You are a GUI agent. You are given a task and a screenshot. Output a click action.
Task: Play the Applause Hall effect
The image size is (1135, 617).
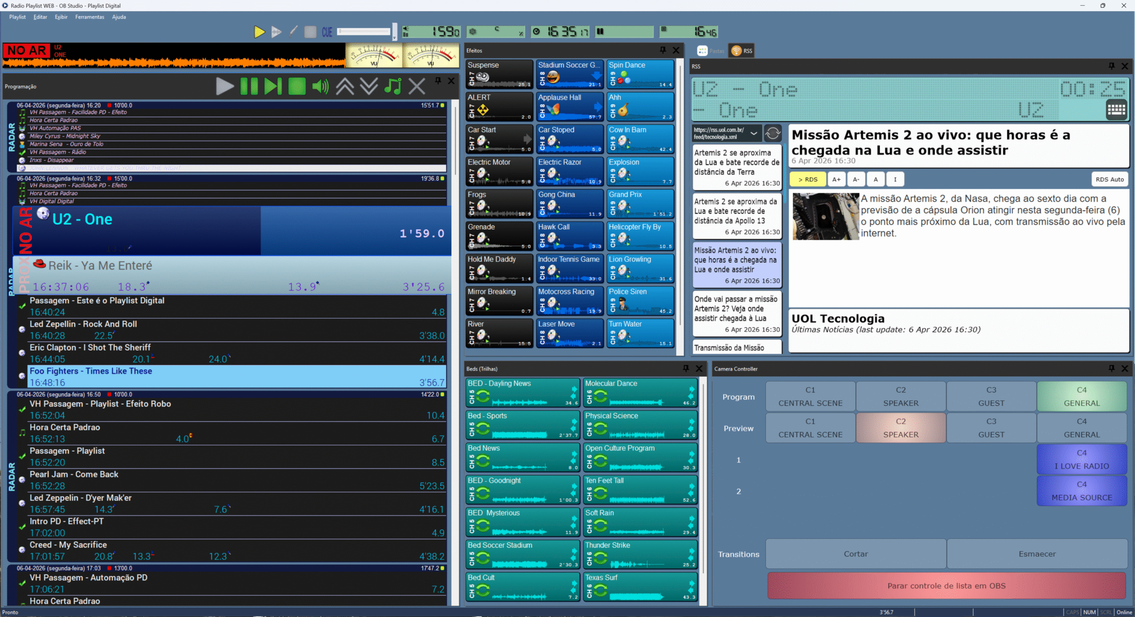point(570,106)
